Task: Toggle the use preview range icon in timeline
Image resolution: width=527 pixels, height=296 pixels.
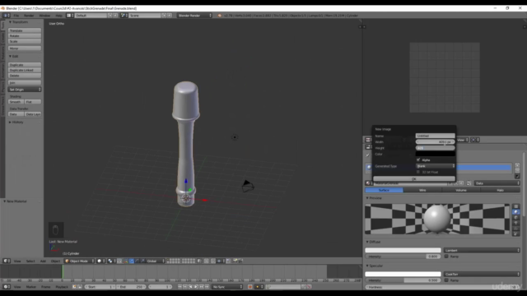Action: click(74, 287)
